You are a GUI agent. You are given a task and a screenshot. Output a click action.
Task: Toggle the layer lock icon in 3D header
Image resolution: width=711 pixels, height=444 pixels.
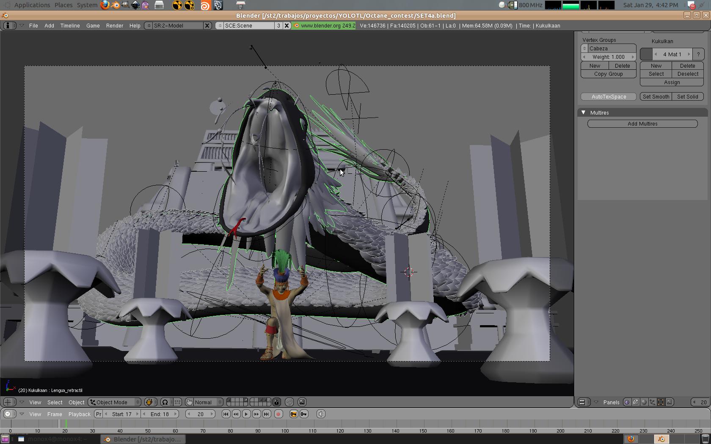point(276,402)
